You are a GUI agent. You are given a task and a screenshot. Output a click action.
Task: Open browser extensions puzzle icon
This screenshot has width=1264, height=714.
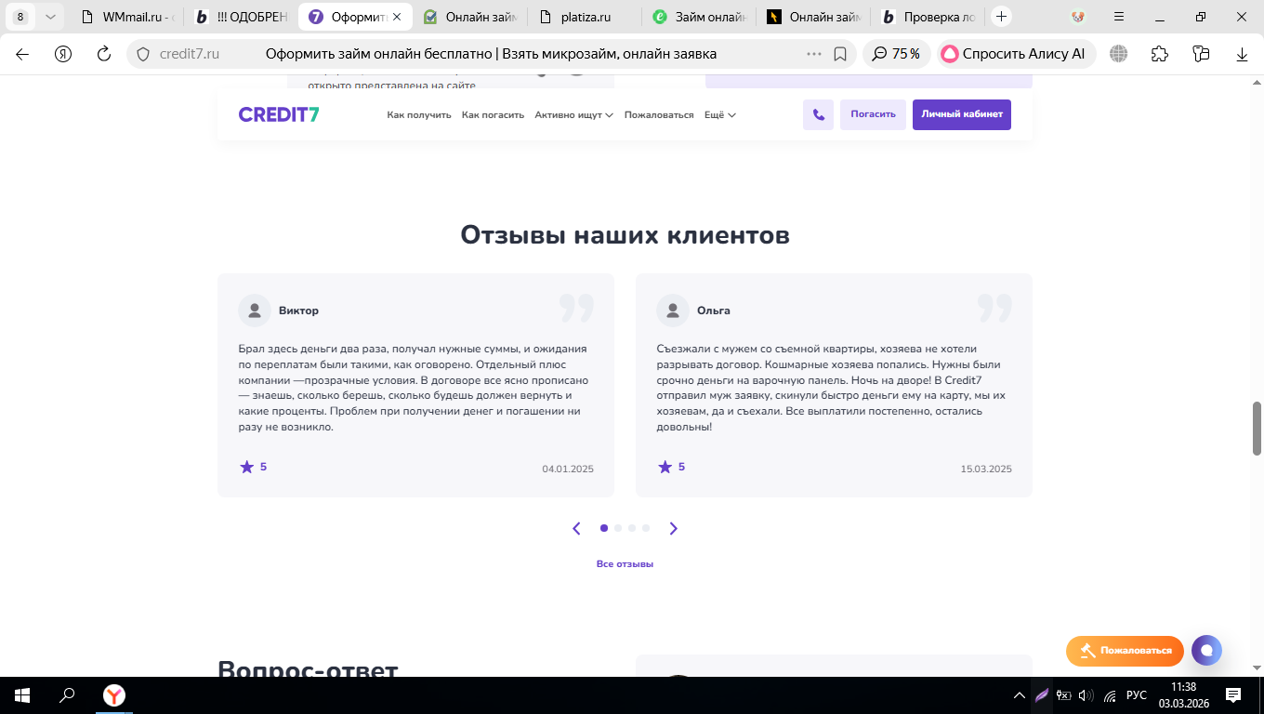[1160, 54]
